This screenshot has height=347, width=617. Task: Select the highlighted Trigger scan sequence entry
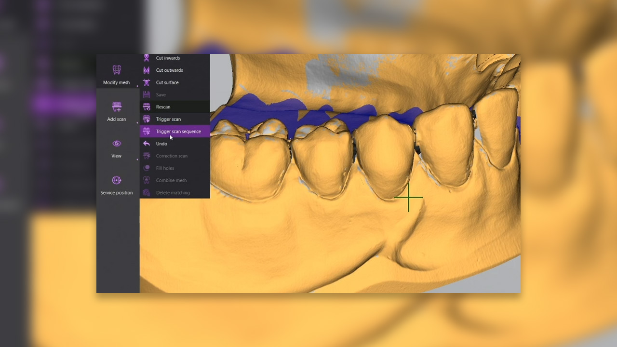tap(175, 132)
